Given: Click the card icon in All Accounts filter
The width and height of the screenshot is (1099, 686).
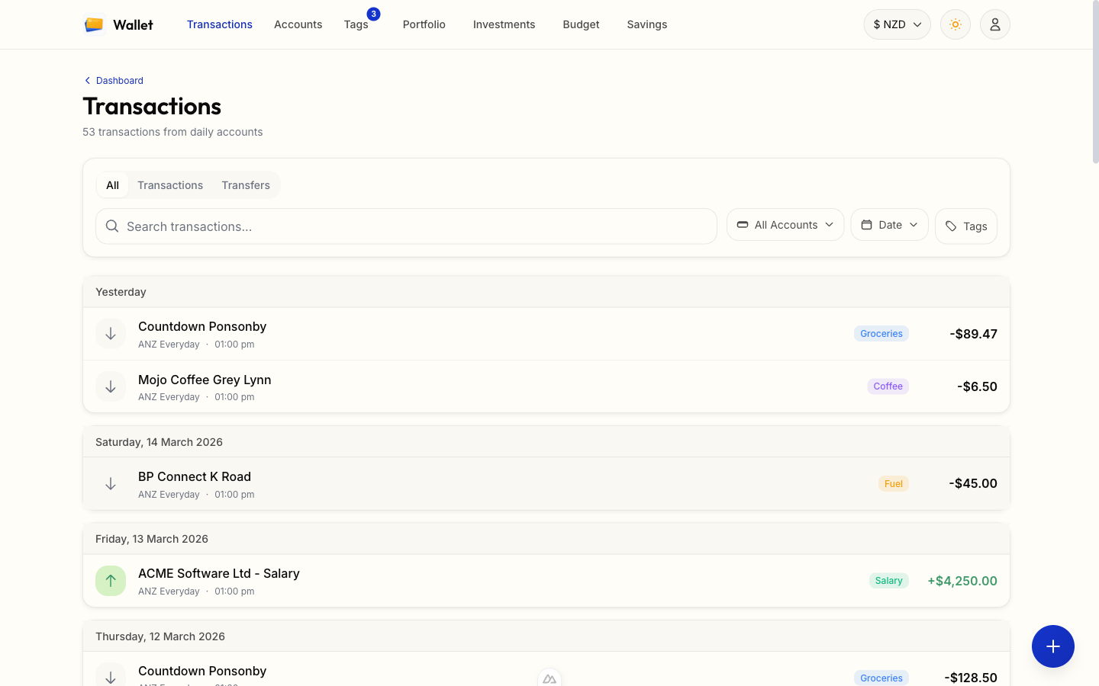Looking at the screenshot, I should pyautogui.click(x=743, y=224).
